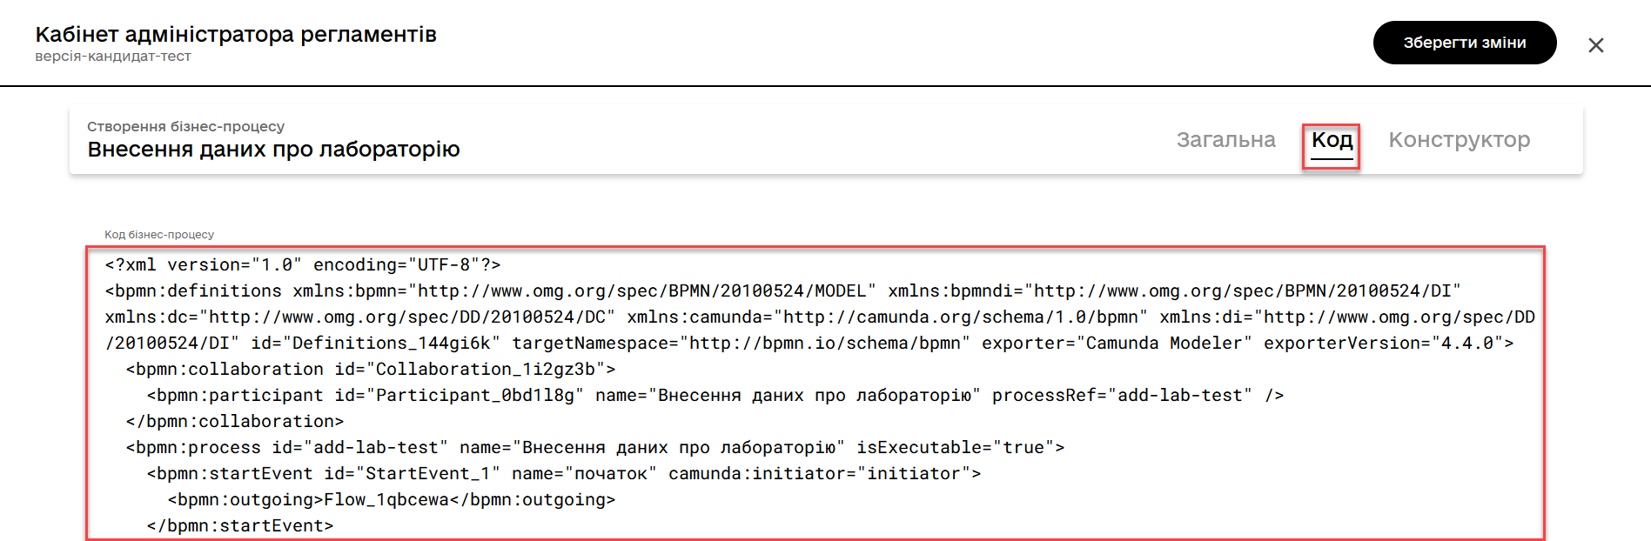The height and width of the screenshot is (541, 1651).
Task: Click the xmlns:dc namespace line in code
Action: [x=820, y=317]
